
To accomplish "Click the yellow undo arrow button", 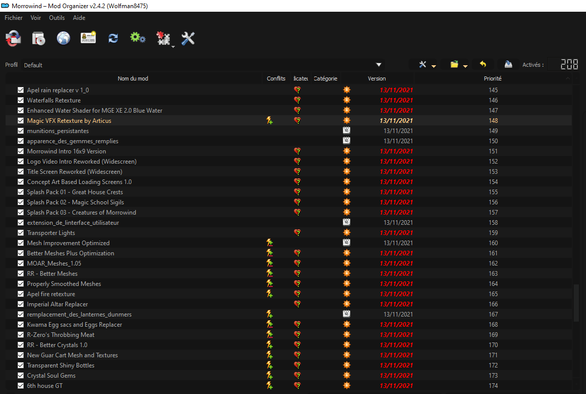I will [x=483, y=65].
